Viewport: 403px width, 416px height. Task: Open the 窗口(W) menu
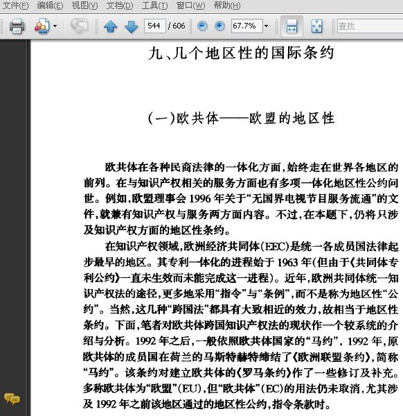[x=191, y=6]
